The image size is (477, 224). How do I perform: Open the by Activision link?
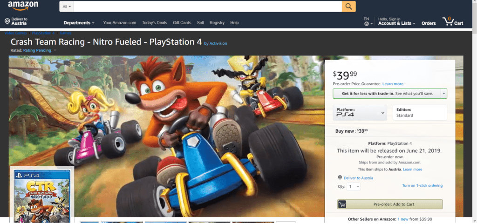pos(215,43)
